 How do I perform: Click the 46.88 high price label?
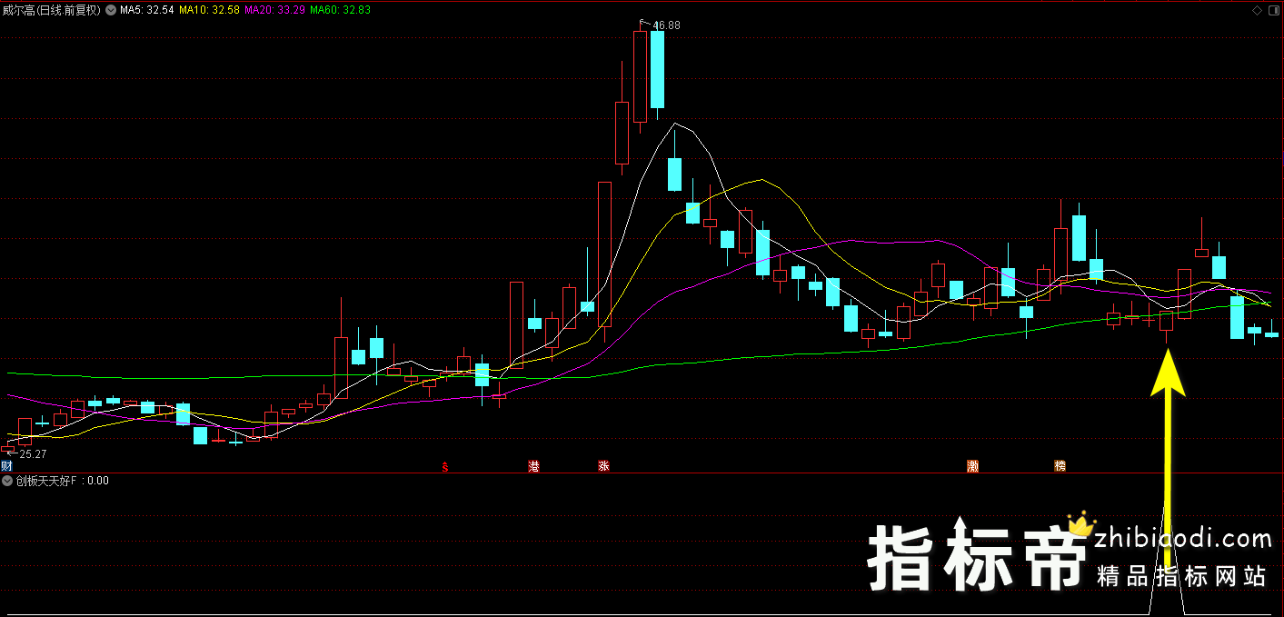point(666,25)
